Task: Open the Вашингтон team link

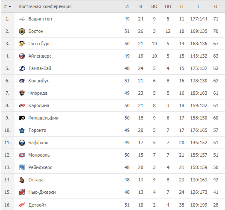Action: click(x=40, y=19)
